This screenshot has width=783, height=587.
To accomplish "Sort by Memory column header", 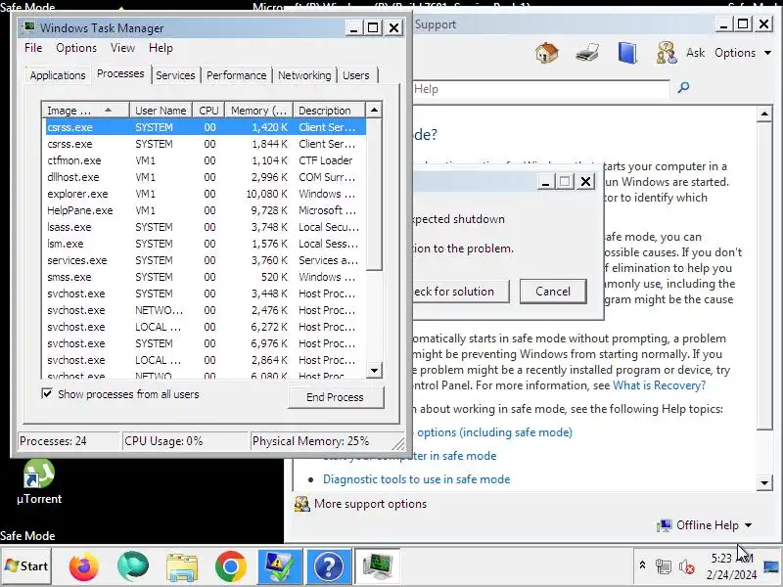I will (x=258, y=110).
